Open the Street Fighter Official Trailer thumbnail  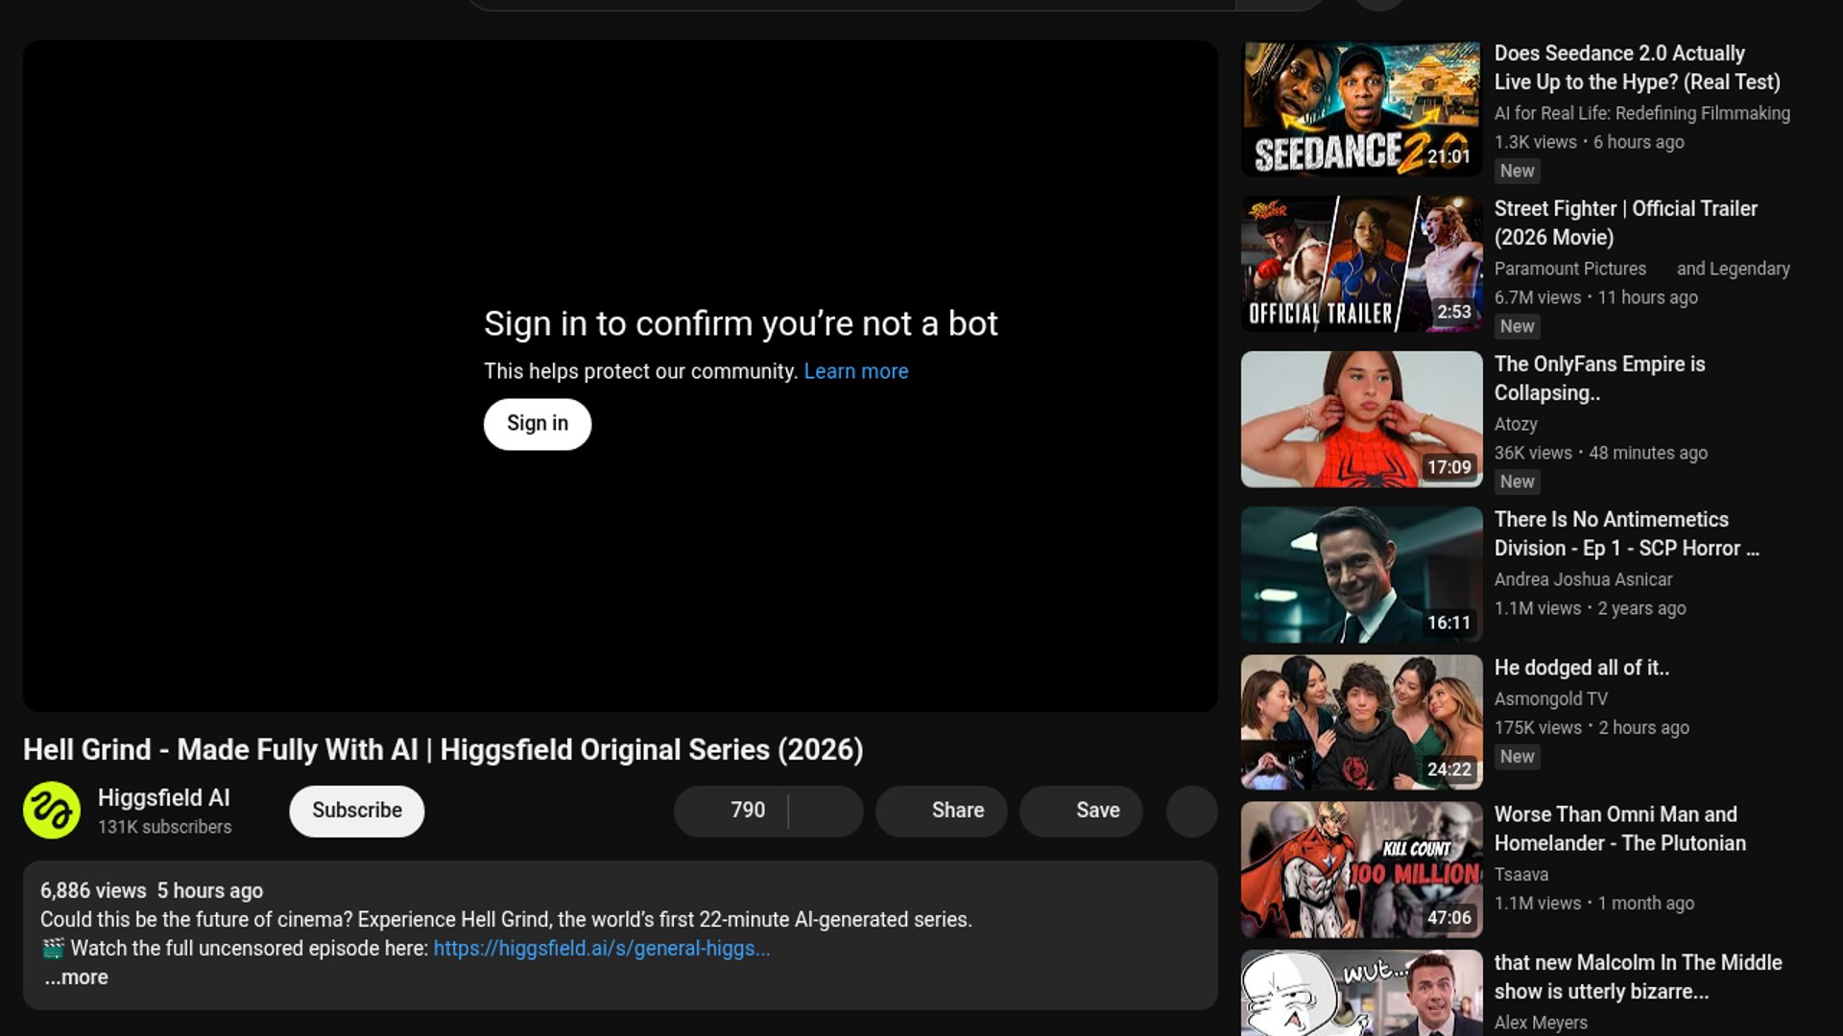click(x=1361, y=265)
